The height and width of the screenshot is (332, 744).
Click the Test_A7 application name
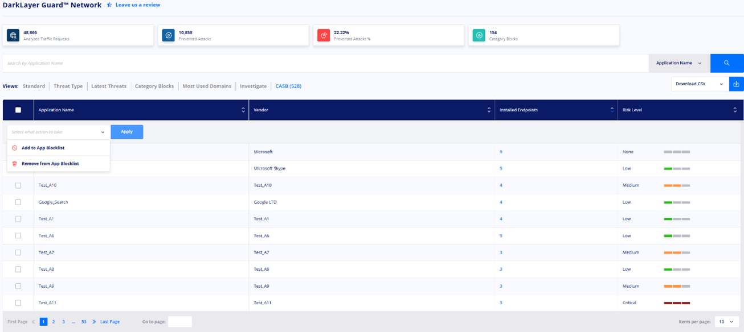click(47, 252)
